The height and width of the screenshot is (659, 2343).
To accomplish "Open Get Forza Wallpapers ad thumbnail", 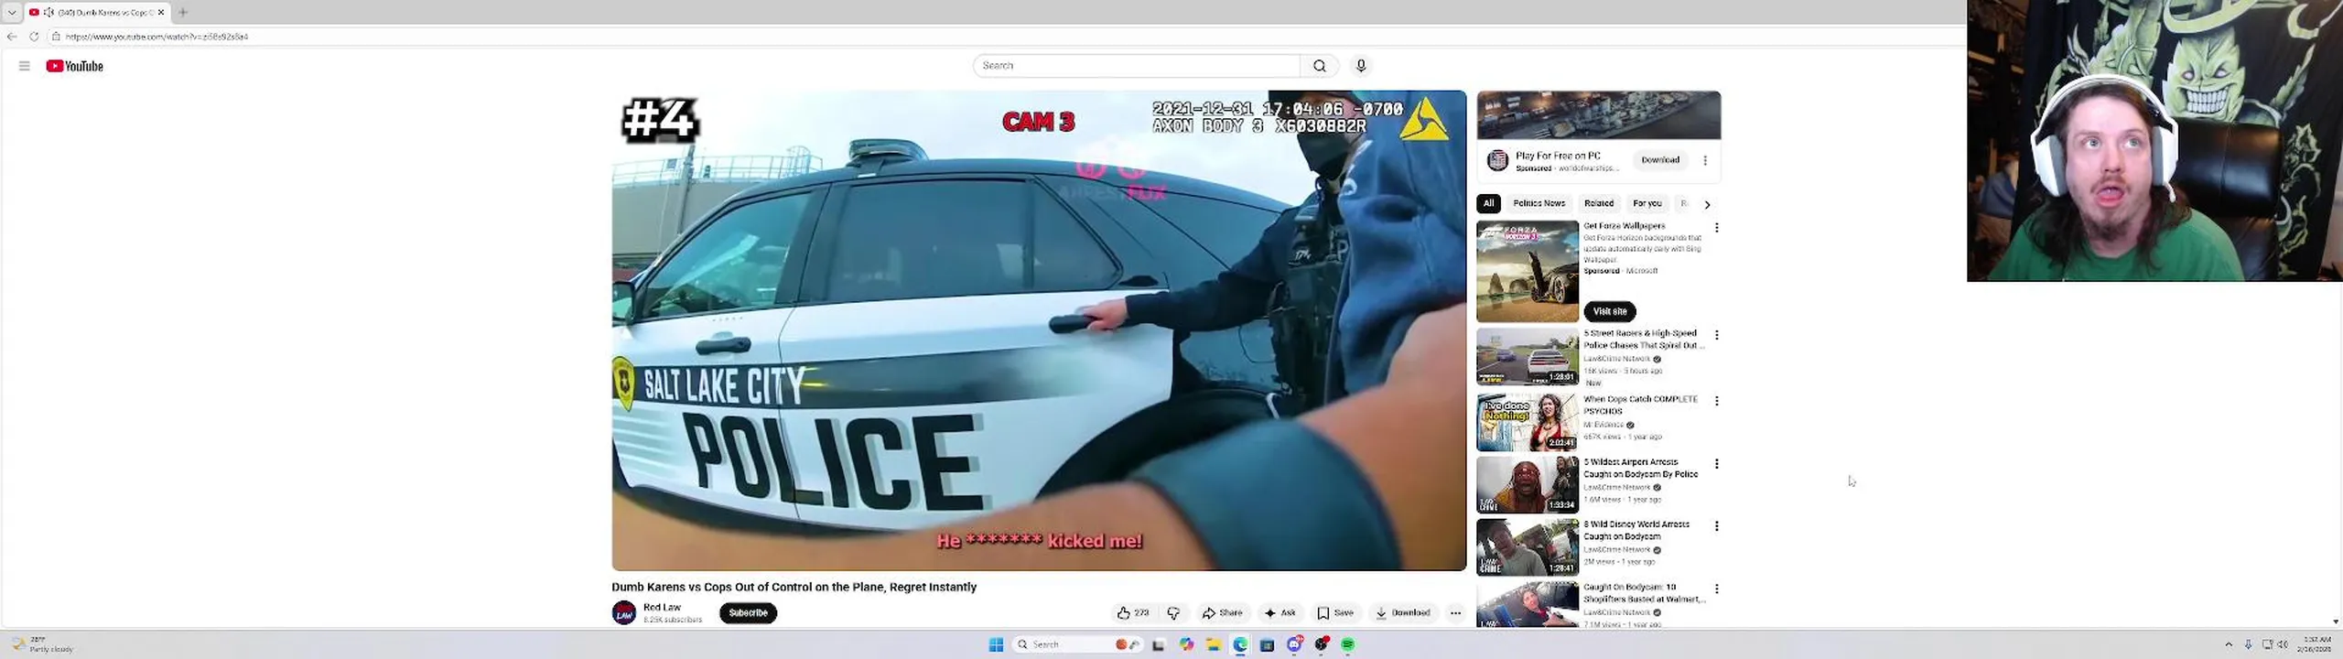I will (1528, 271).
